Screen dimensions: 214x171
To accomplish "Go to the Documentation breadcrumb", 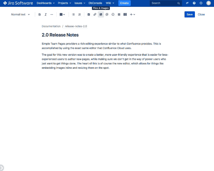I will (51, 26).
